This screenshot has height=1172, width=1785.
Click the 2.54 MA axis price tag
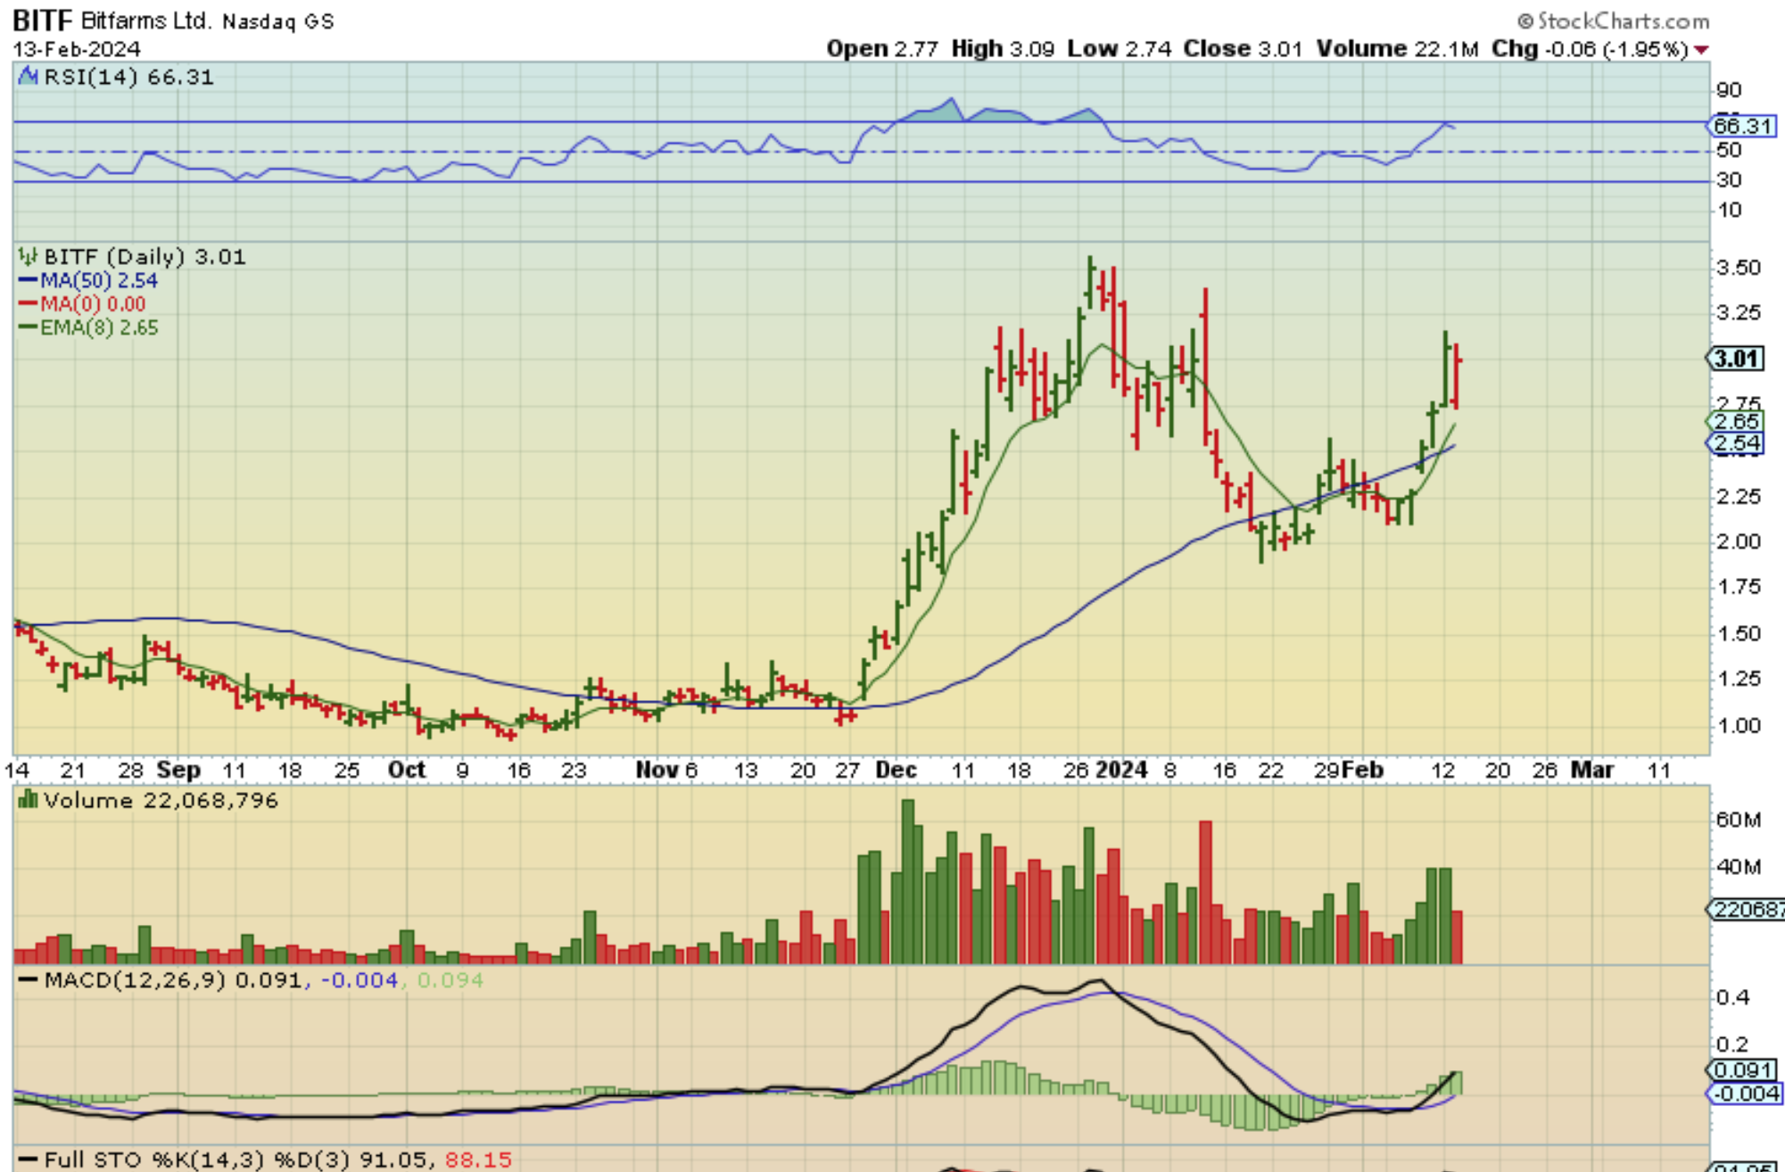point(1736,443)
